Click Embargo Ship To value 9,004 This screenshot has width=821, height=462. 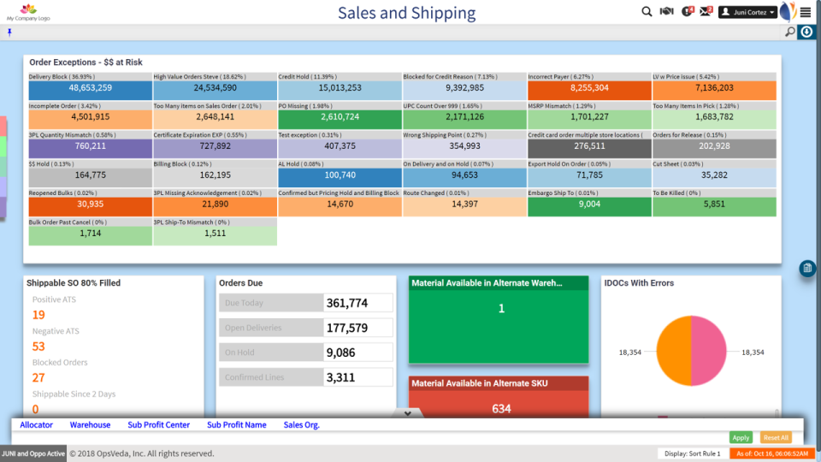pos(589,204)
